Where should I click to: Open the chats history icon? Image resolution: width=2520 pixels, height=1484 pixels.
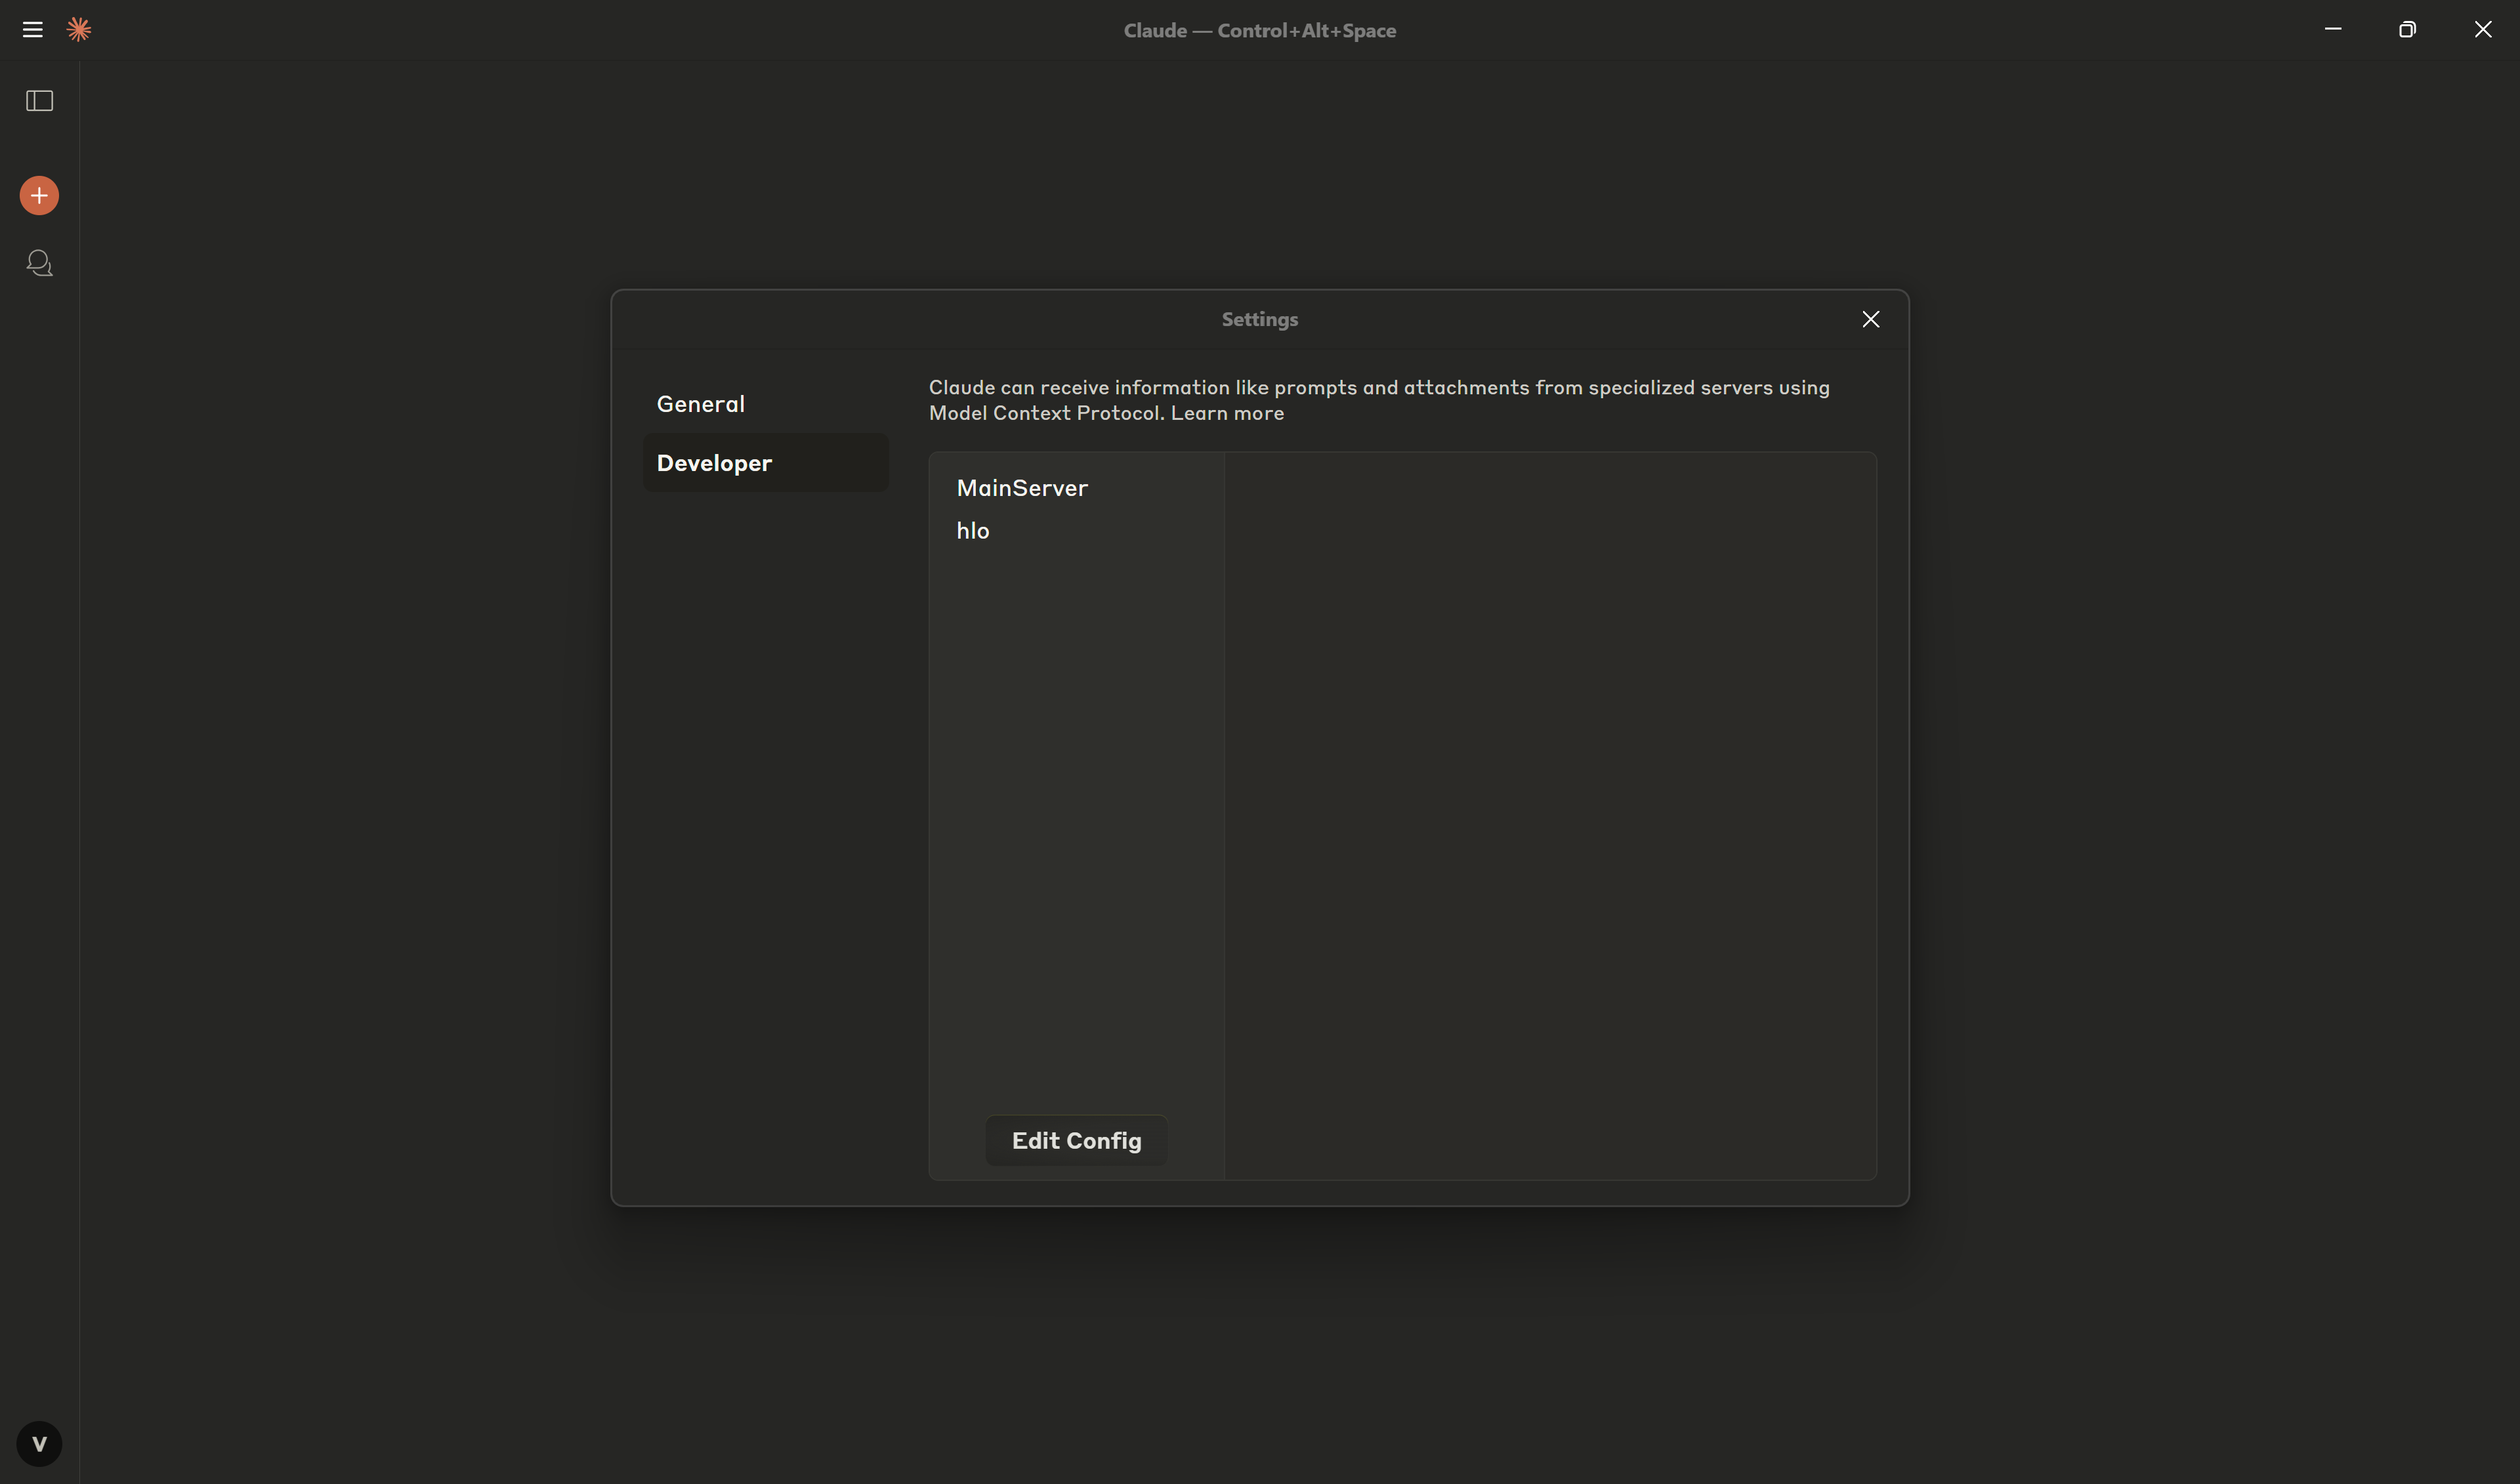[39, 263]
